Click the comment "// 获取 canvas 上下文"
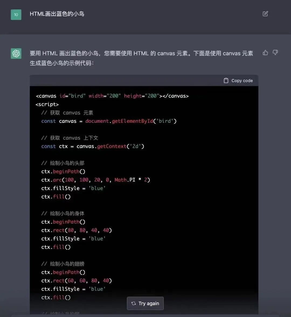This screenshot has width=291, height=317. tap(70, 138)
